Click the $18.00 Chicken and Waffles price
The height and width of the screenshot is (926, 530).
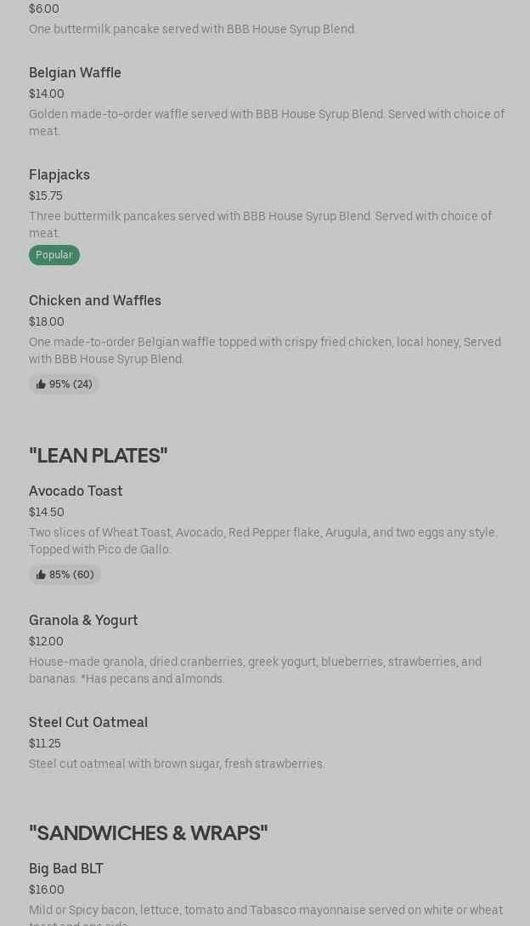47,322
